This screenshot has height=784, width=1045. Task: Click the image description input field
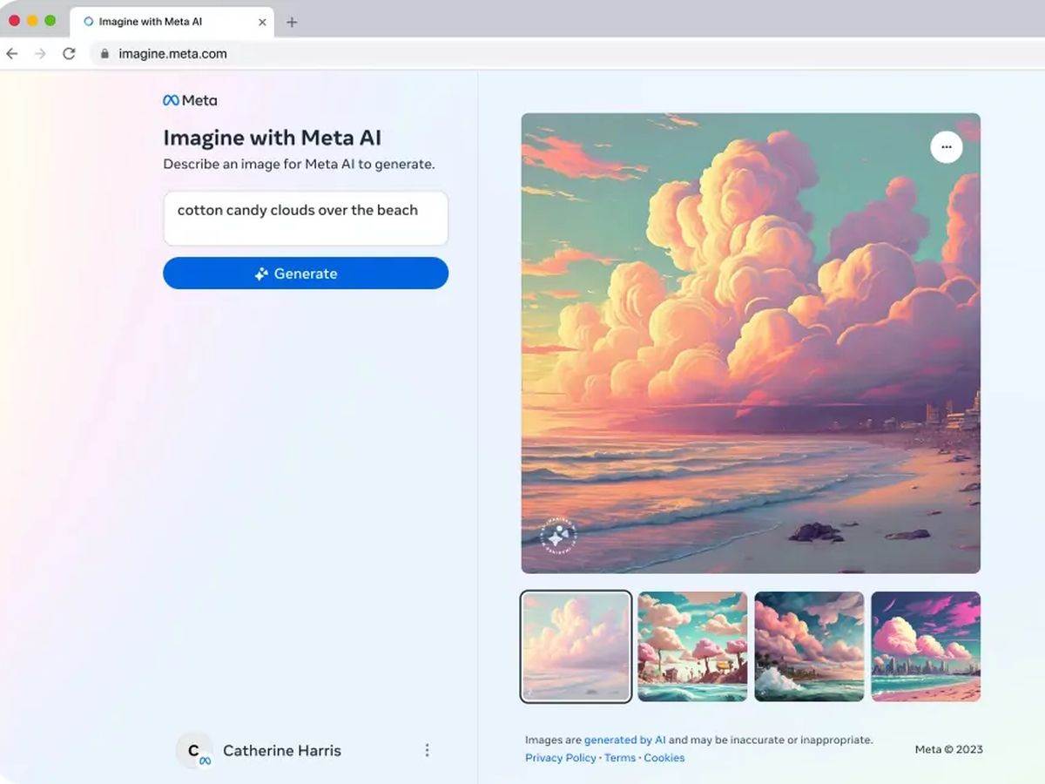(x=305, y=218)
